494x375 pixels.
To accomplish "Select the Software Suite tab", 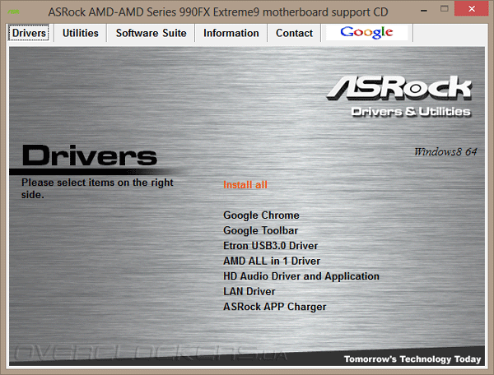I will pos(151,33).
